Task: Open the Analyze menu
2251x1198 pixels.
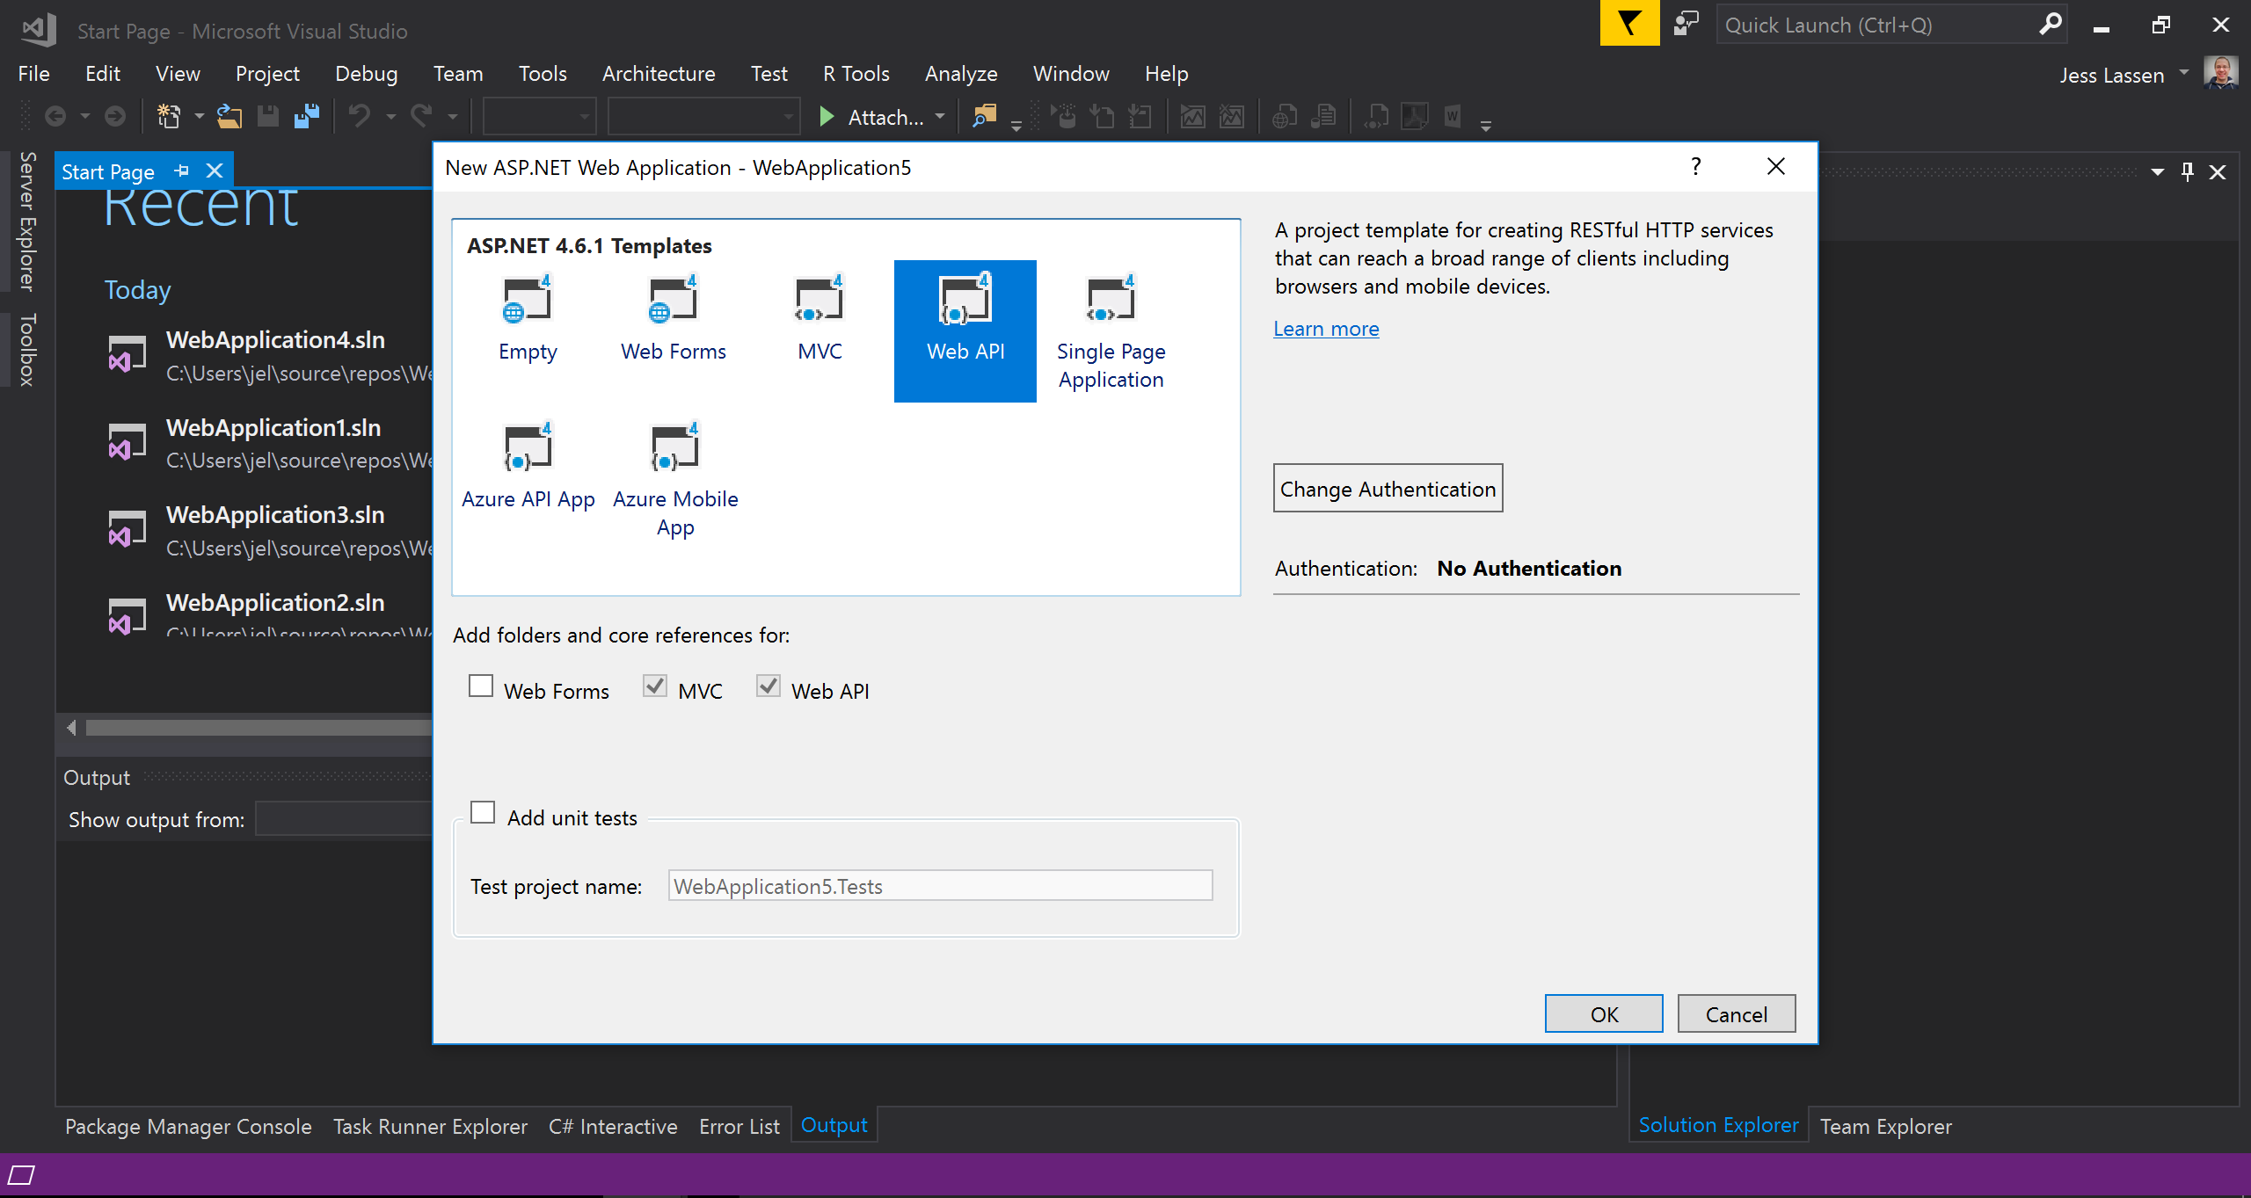Action: pos(960,74)
